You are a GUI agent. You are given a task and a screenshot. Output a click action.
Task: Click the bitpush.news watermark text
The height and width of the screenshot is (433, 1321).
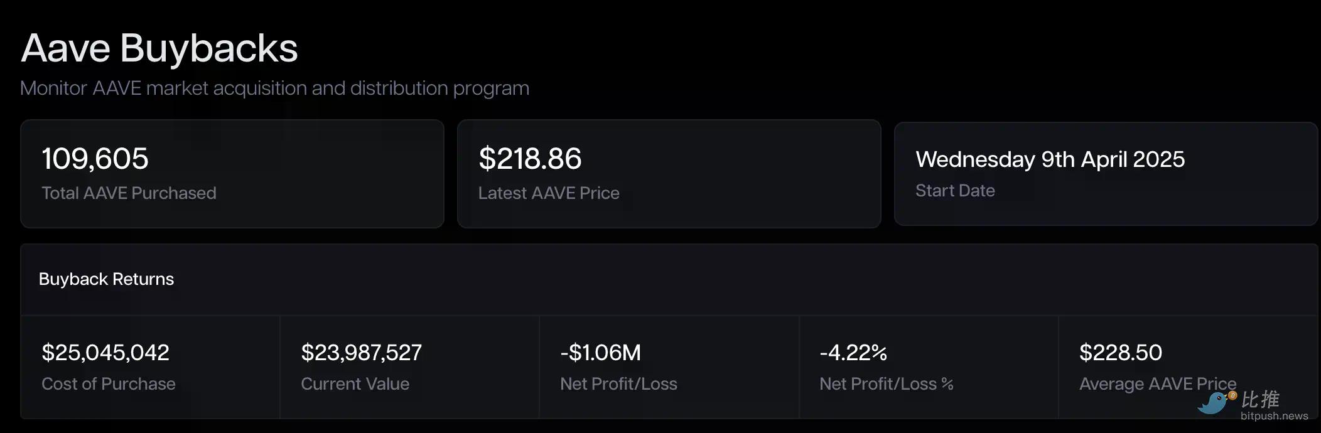pyautogui.click(x=1274, y=416)
